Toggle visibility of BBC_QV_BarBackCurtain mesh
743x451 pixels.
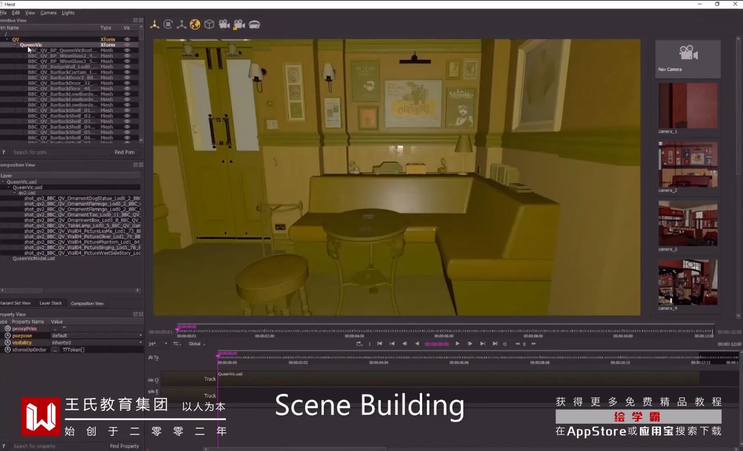coord(127,72)
